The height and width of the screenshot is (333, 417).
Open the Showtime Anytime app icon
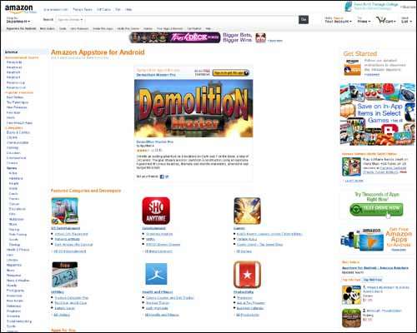point(156,211)
